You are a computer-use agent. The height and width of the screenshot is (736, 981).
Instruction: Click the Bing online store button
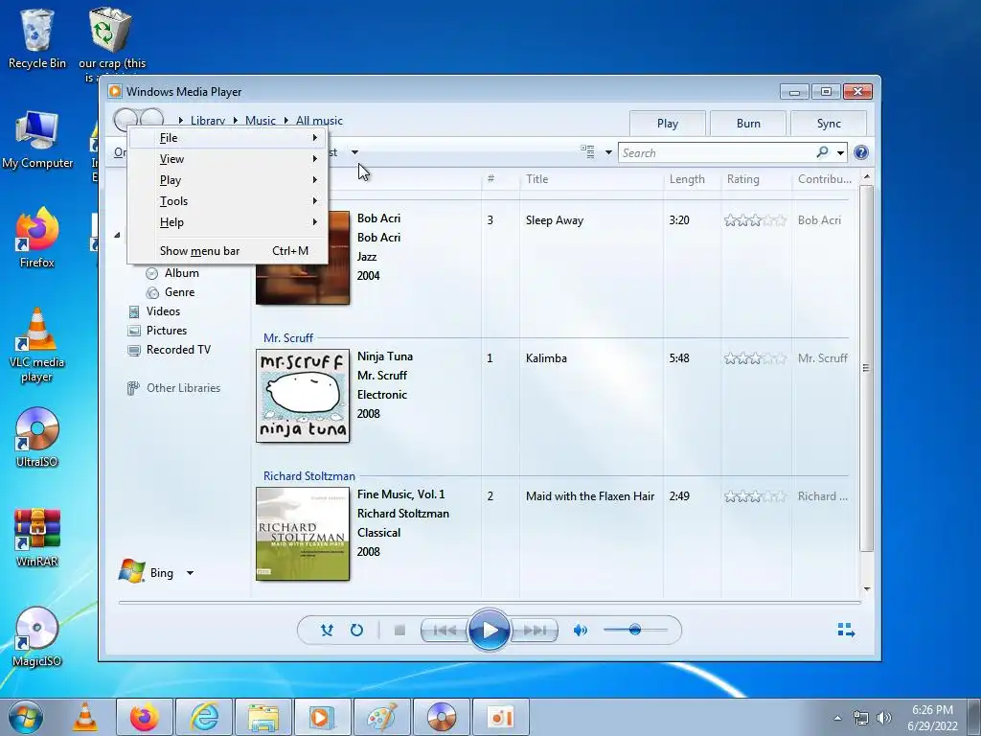click(x=147, y=572)
